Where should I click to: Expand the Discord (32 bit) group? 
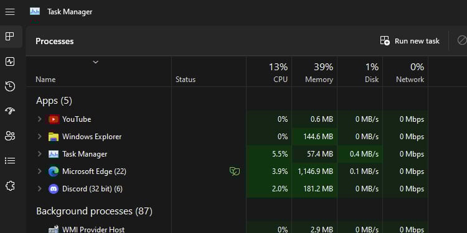click(x=39, y=189)
